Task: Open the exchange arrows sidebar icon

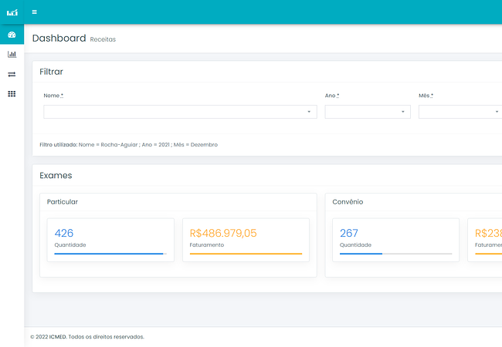Action: (12, 74)
